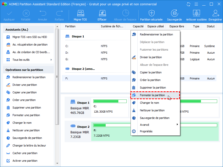Screen dimensions: 223x167
Task: Choose Copier la partition in context menu
Action: click(155, 72)
